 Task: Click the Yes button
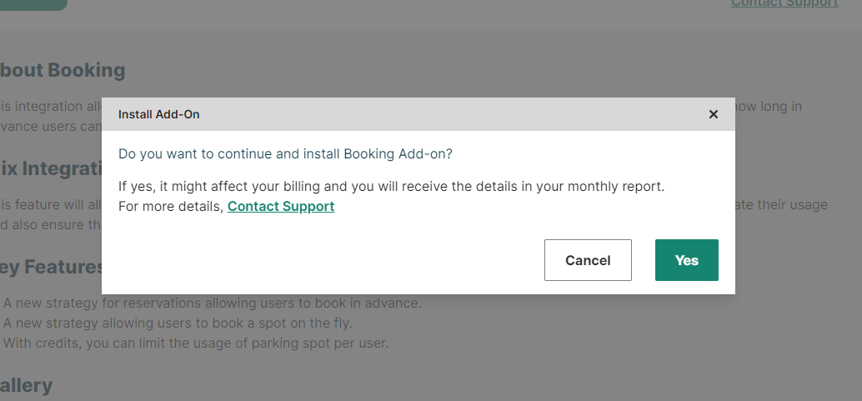point(686,260)
